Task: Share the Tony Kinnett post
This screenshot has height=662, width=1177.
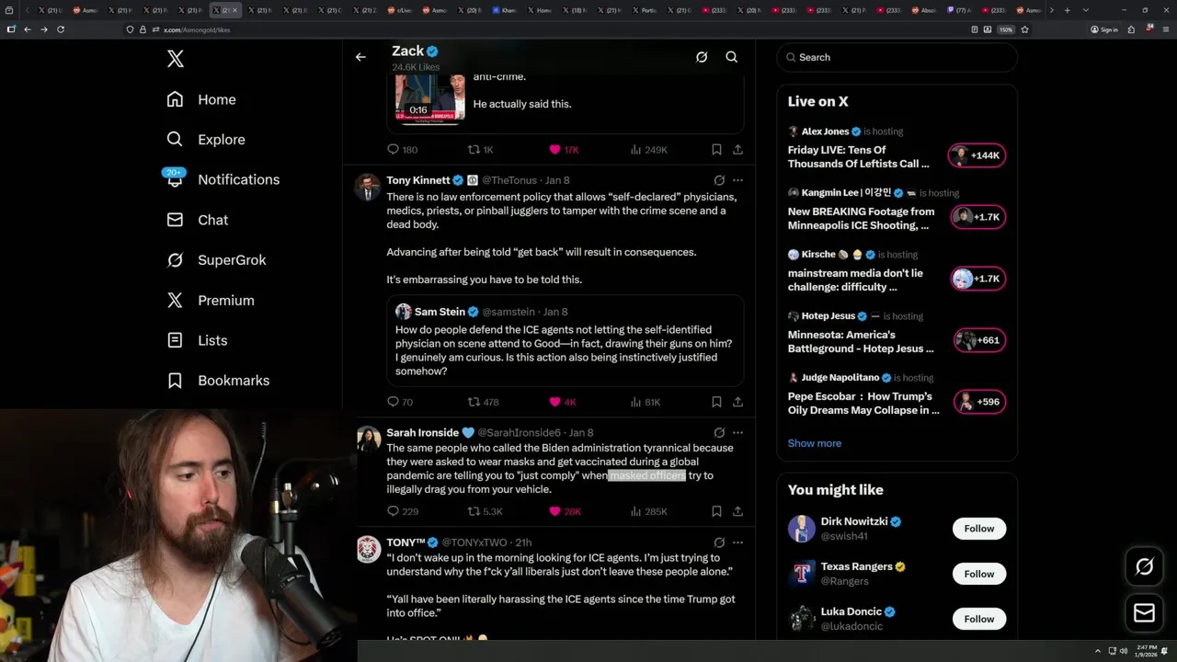Action: [737, 402]
